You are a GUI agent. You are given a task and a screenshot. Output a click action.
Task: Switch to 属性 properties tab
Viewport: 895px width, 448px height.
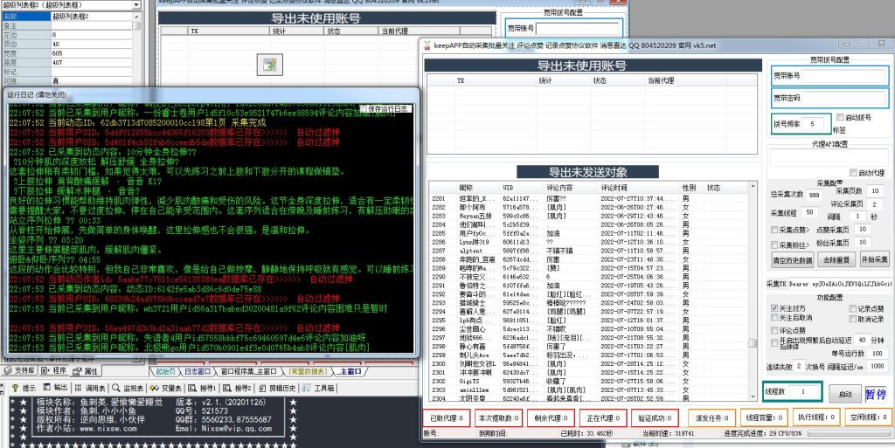point(86,371)
